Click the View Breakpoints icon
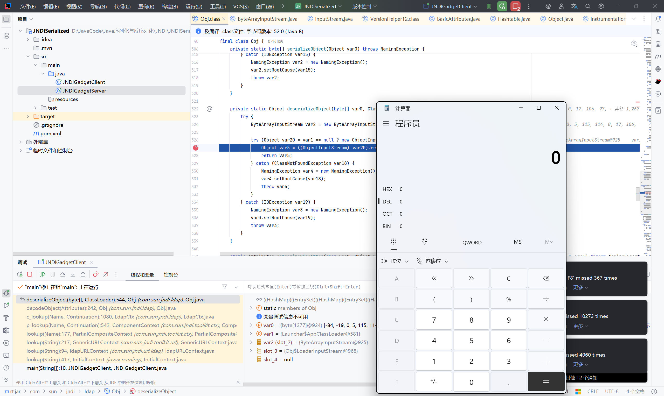This screenshot has width=664, height=396. [x=96, y=274]
